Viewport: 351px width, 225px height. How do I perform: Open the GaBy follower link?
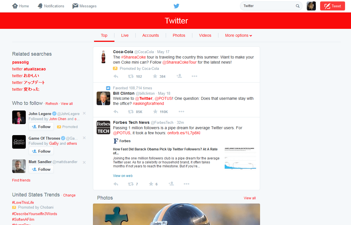54,144
